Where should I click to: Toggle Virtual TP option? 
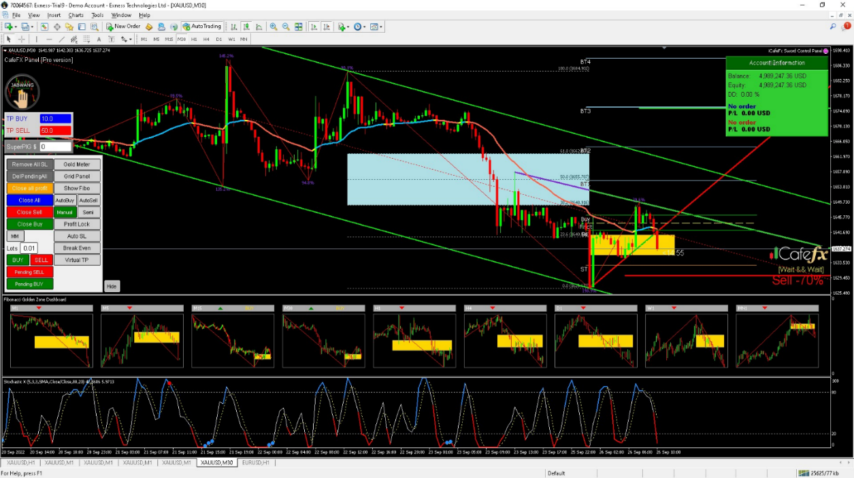[77, 260]
